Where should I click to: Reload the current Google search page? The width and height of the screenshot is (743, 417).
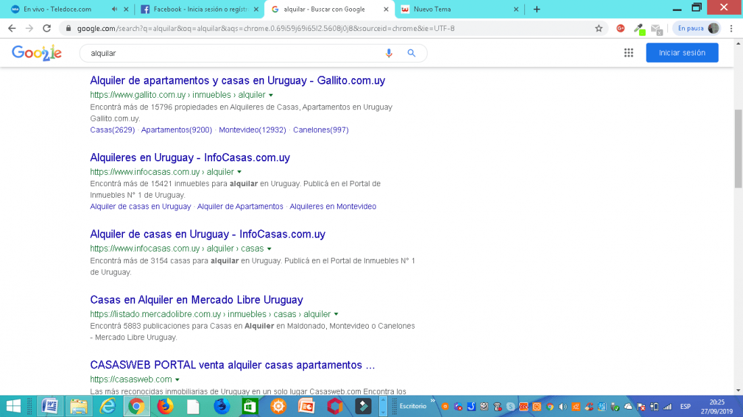[47, 28]
